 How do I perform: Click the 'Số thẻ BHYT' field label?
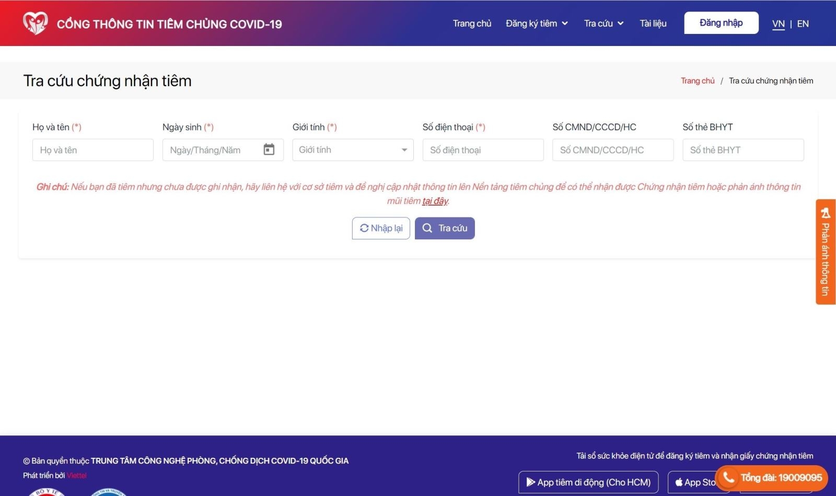click(707, 127)
